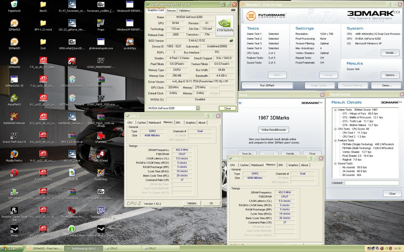Open Mainboard tab in CPU-Z window with Validate button
The image size is (404, 252).
click(x=155, y=122)
